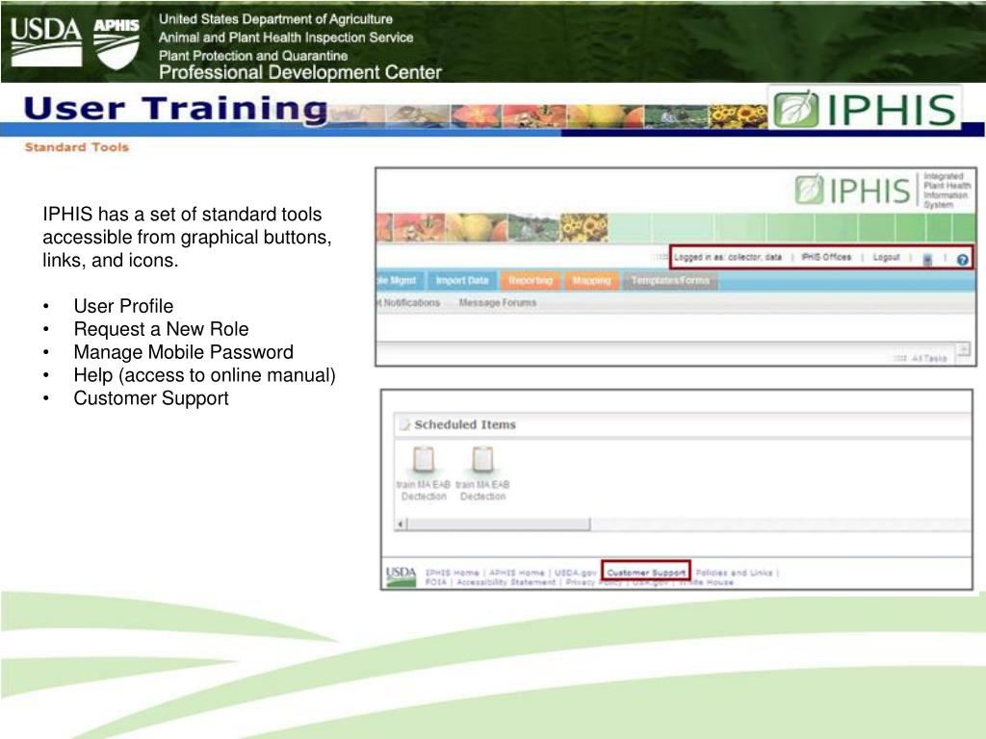The width and height of the screenshot is (986, 739).
Task: Click the IPHIS Offices link
Action: click(x=826, y=257)
